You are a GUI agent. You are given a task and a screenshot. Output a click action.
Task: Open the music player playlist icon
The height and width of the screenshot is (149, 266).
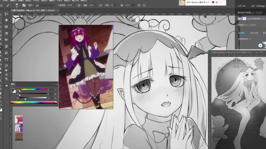tap(221, 2)
